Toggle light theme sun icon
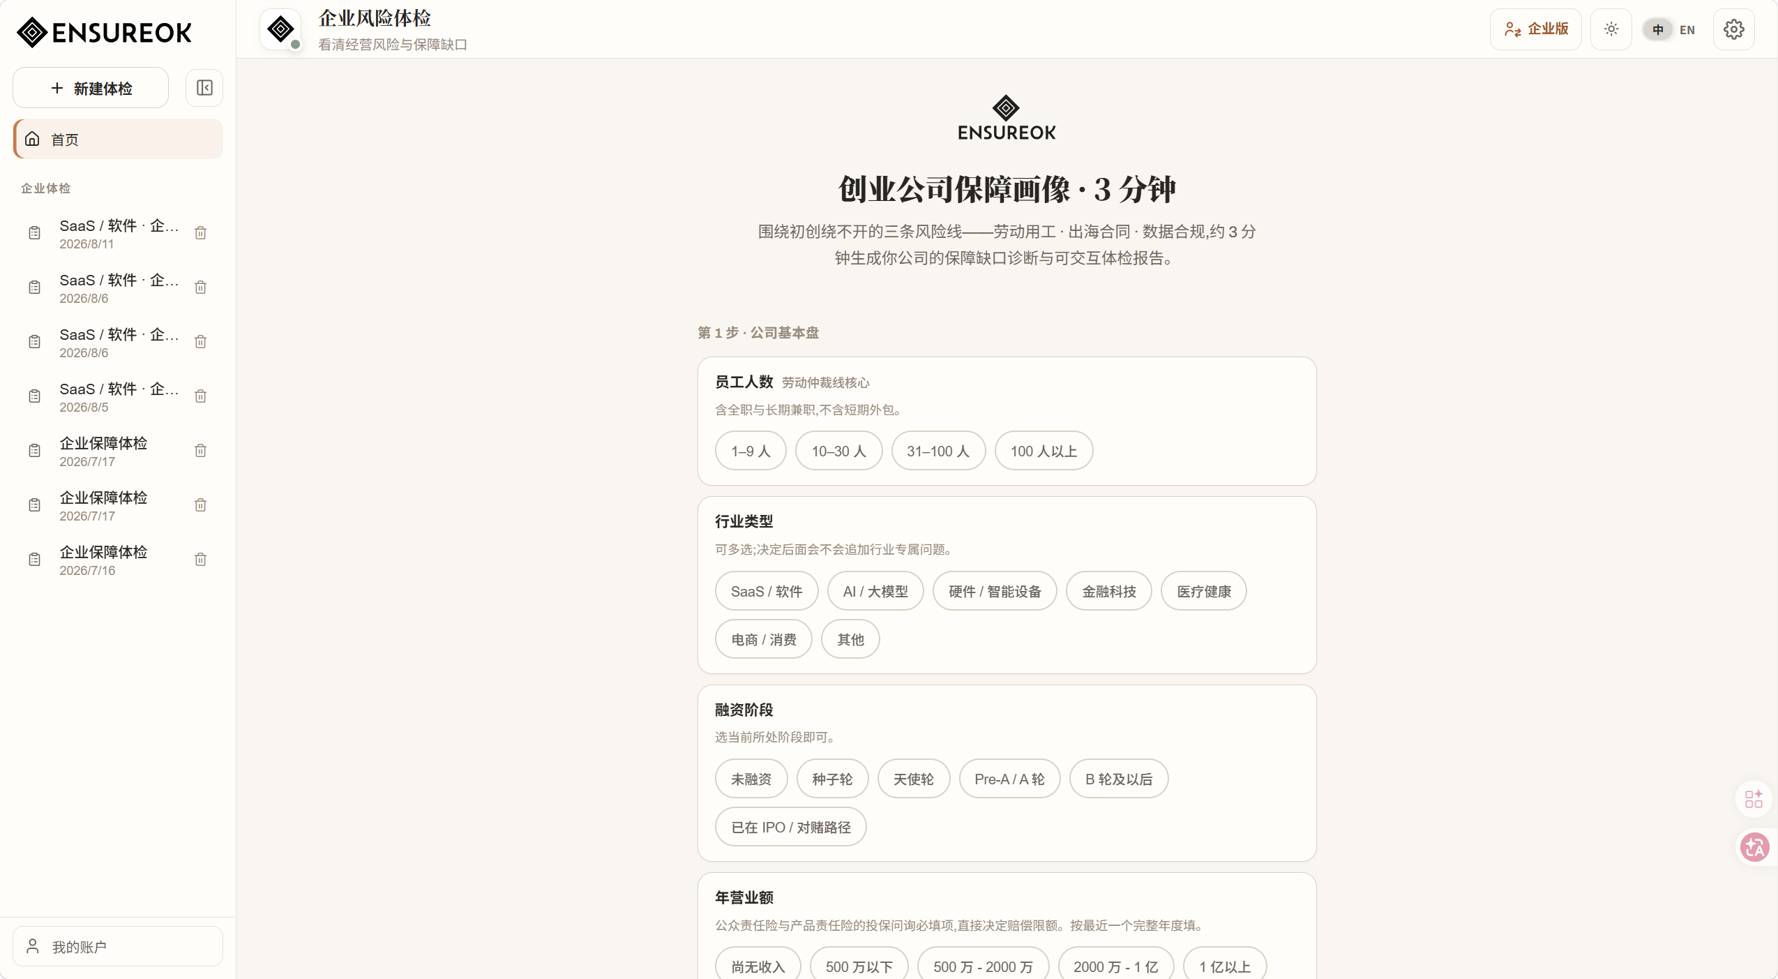The height and width of the screenshot is (979, 1778). point(1611,29)
